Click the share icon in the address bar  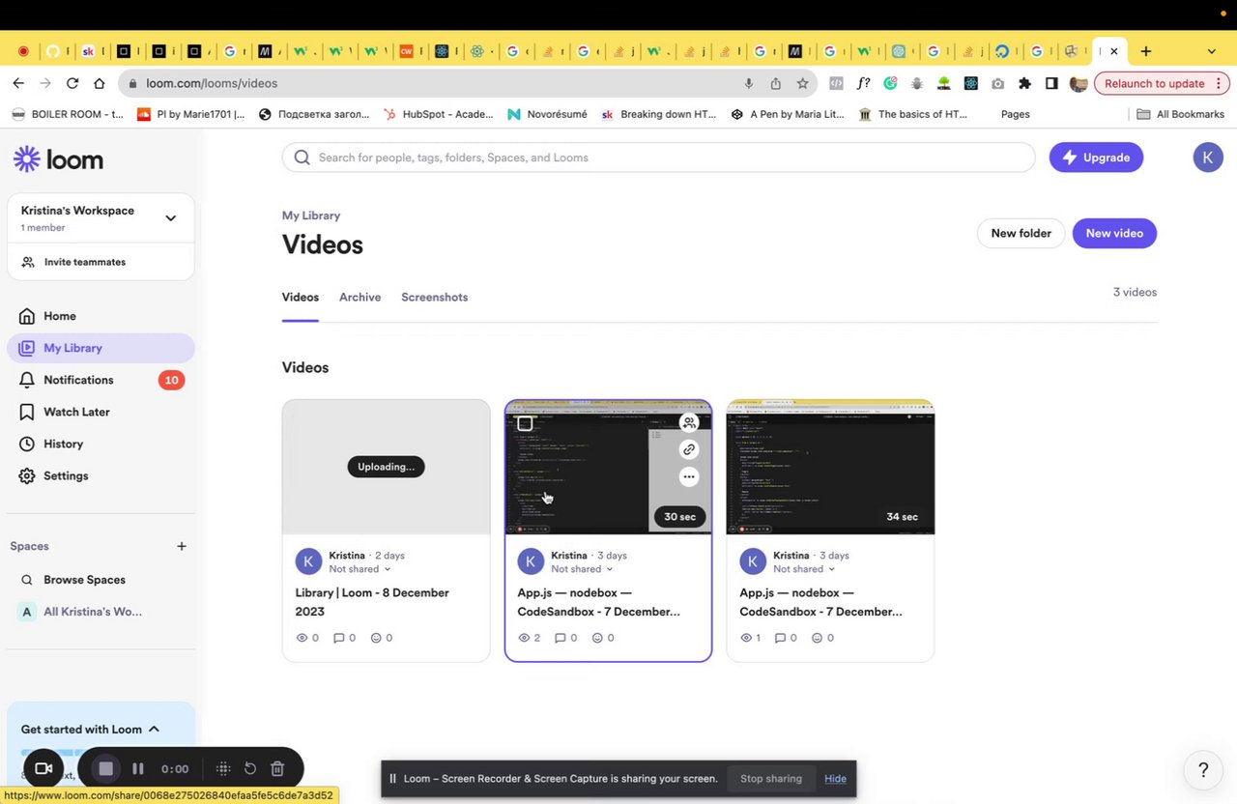tap(775, 83)
